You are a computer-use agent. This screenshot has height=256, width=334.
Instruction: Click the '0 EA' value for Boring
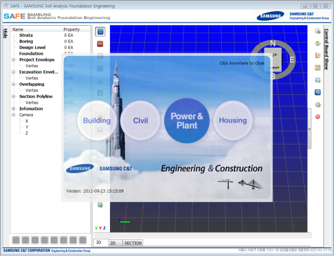pos(69,41)
